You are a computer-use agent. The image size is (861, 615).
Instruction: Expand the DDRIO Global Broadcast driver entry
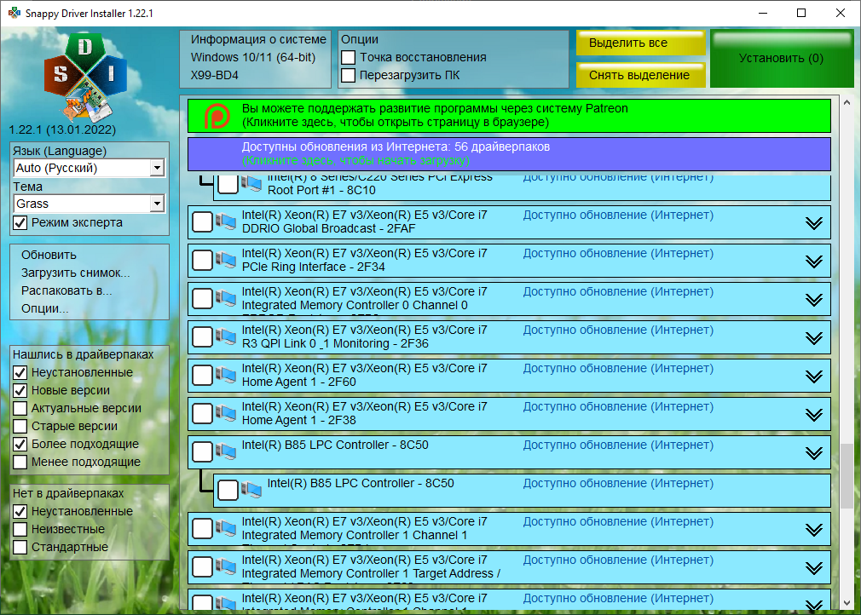(x=813, y=223)
